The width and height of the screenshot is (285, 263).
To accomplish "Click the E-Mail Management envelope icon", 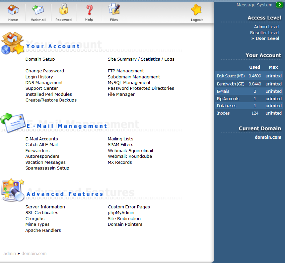I will tap(12, 122).
